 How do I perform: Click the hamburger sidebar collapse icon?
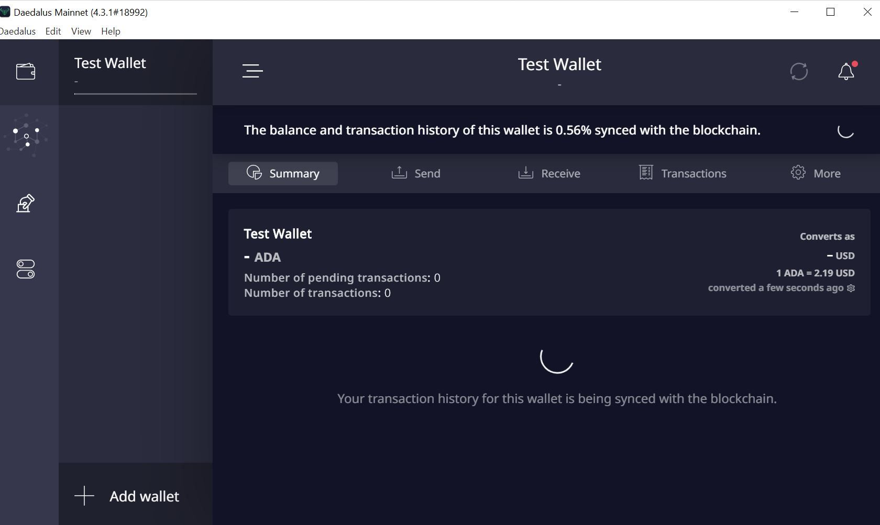point(252,71)
